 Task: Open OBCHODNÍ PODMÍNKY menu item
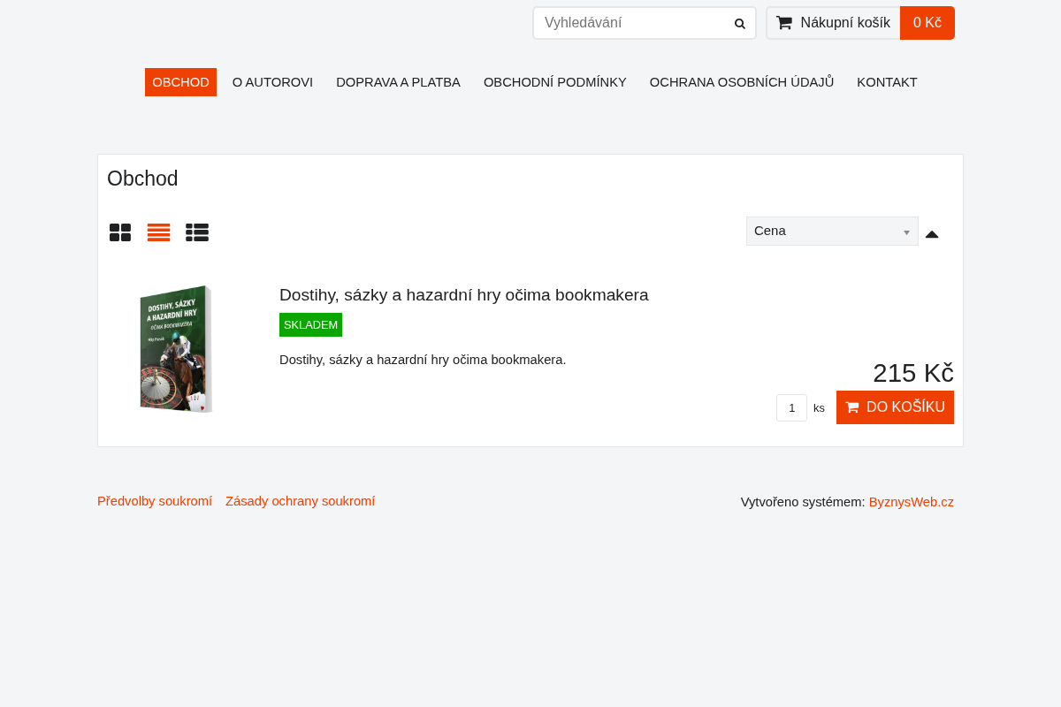pyautogui.click(x=555, y=82)
